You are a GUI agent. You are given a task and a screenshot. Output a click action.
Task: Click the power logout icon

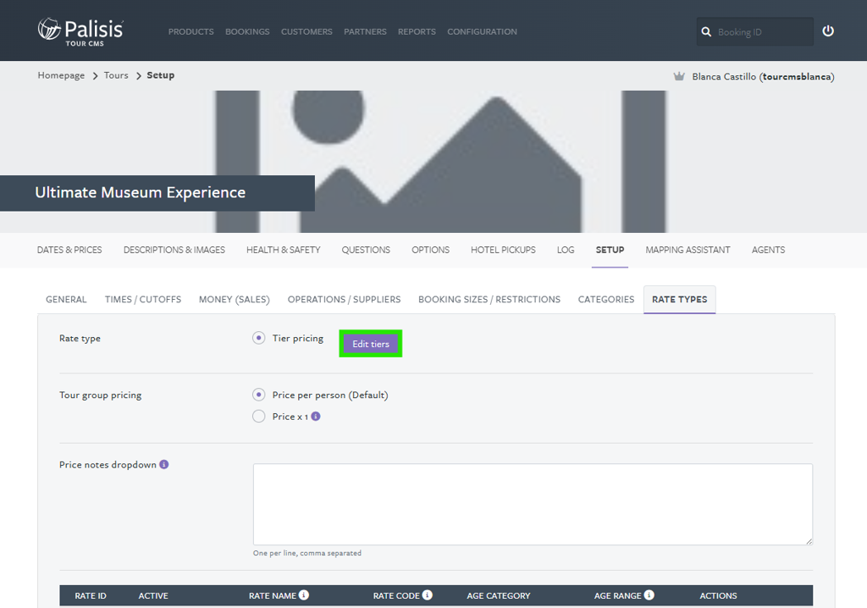click(828, 31)
